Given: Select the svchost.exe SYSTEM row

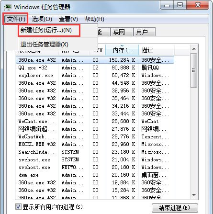Looking at the screenshot, I should coord(95,159).
